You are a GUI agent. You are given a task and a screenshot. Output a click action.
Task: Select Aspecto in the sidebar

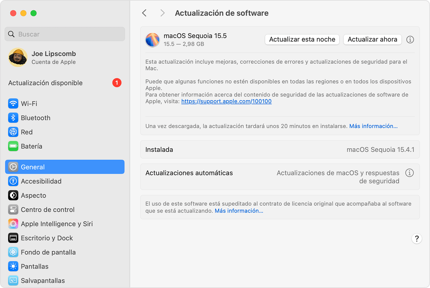click(x=33, y=196)
